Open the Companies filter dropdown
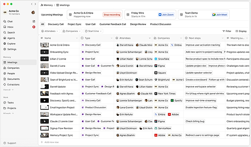Image resolution: width=251 pixels, height=147 pixels. 72,31
